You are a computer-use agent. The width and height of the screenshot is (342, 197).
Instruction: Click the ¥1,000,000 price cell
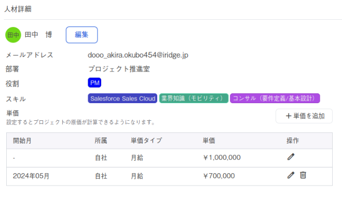pyautogui.click(x=222, y=158)
